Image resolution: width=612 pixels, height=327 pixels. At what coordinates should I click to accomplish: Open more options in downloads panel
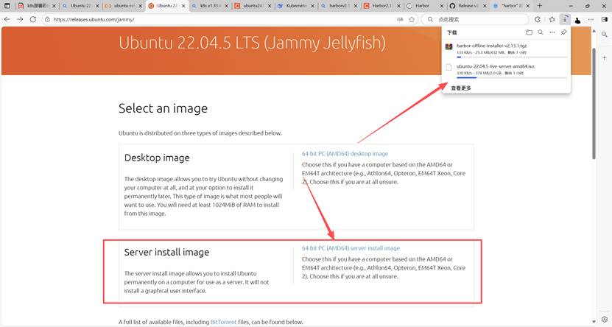click(x=552, y=32)
